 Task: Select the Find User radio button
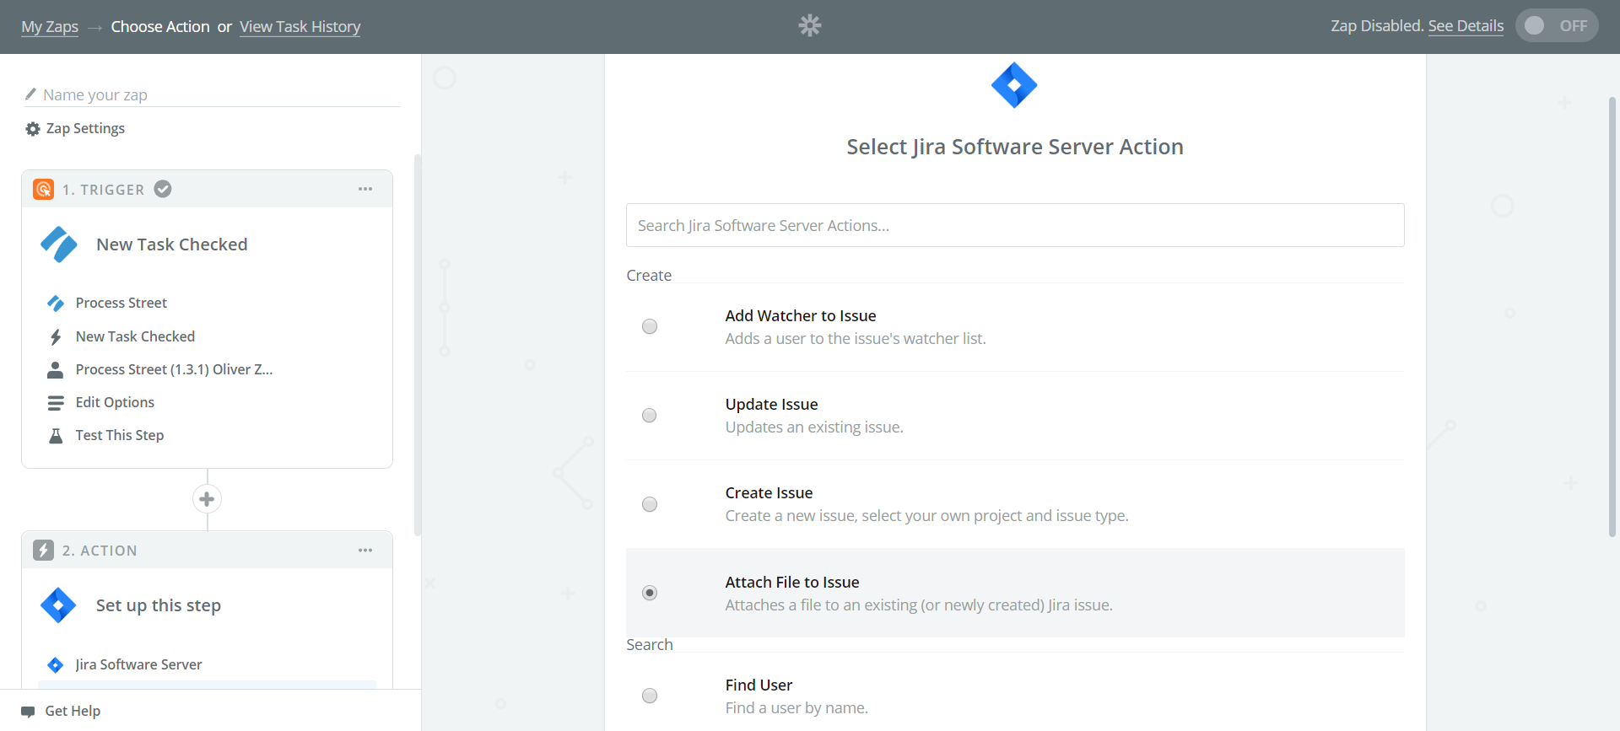tap(650, 696)
